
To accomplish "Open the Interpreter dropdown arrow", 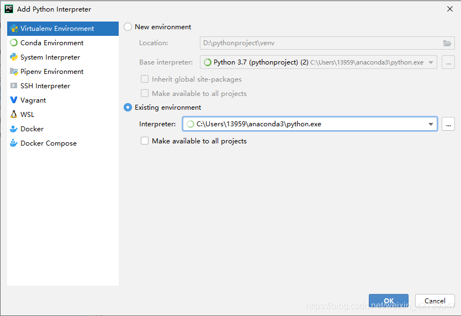I will tap(431, 124).
